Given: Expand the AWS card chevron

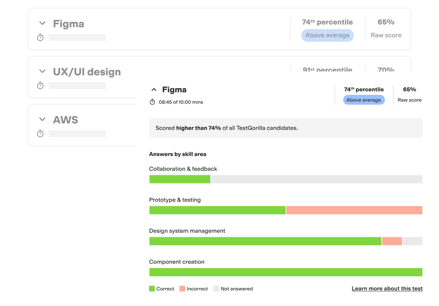Looking at the screenshot, I should tap(42, 119).
